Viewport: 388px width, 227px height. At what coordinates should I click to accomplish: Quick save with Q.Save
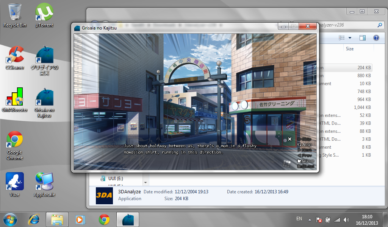click(306, 161)
